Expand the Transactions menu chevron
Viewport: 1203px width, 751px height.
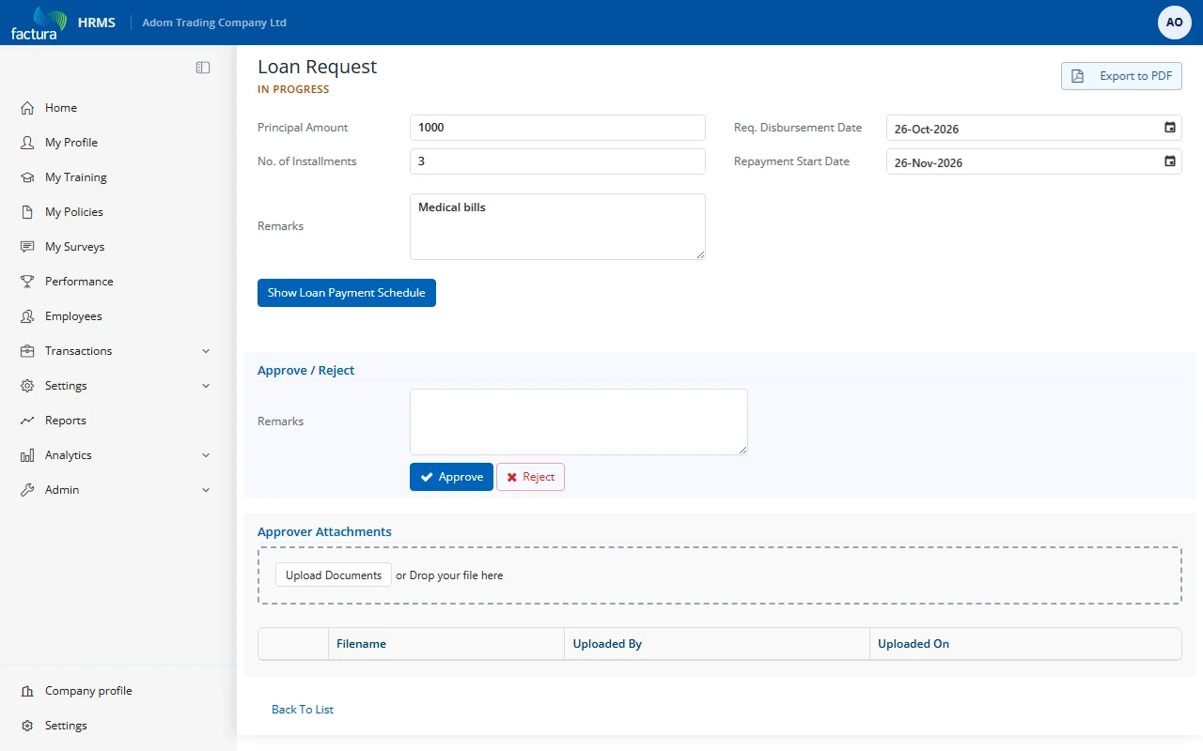tap(206, 351)
